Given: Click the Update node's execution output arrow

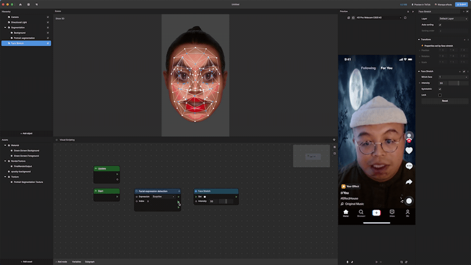Looking at the screenshot, I should (117, 174).
